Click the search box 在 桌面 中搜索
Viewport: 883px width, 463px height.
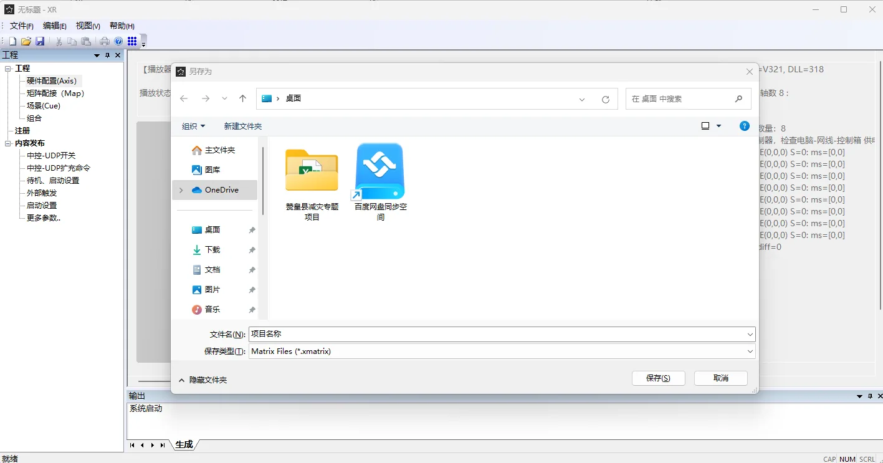click(x=688, y=98)
